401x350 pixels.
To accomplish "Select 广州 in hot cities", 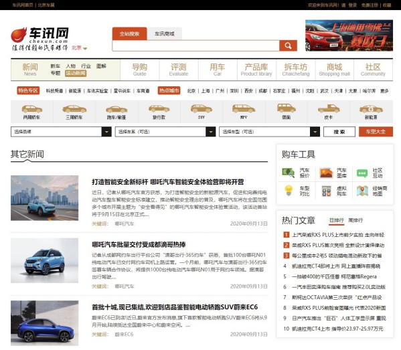I will (x=220, y=91).
